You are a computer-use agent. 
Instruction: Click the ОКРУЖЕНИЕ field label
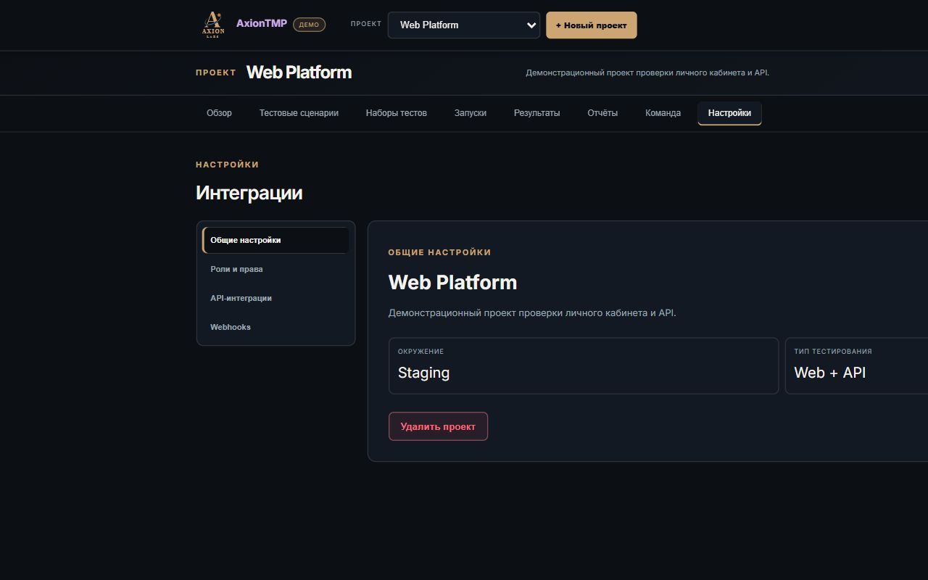click(x=420, y=352)
